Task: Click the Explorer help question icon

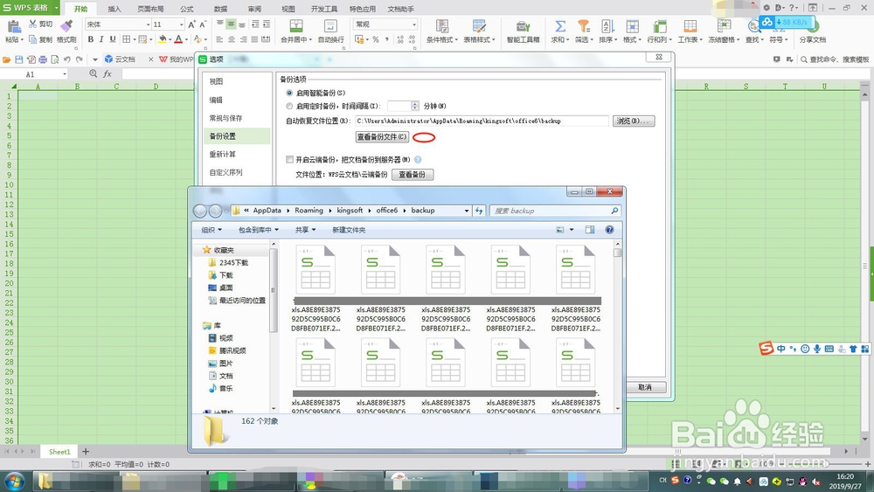Action: point(609,230)
